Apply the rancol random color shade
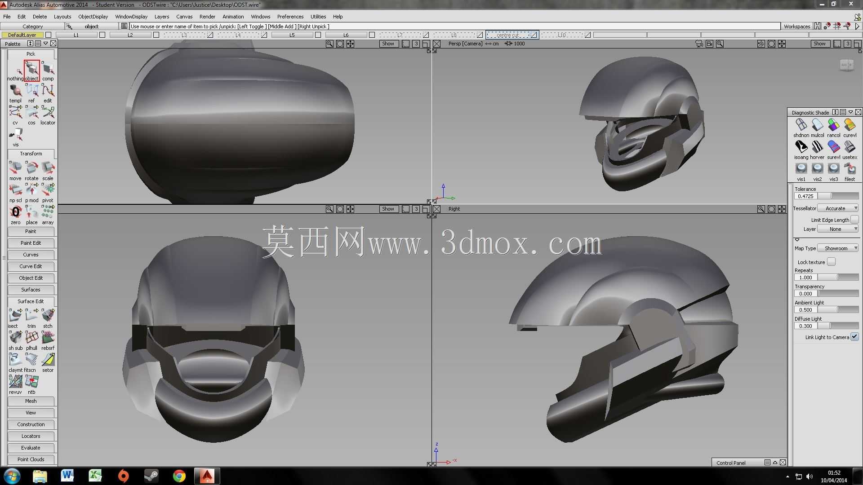This screenshot has width=863, height=485. [x=833, y=128]
